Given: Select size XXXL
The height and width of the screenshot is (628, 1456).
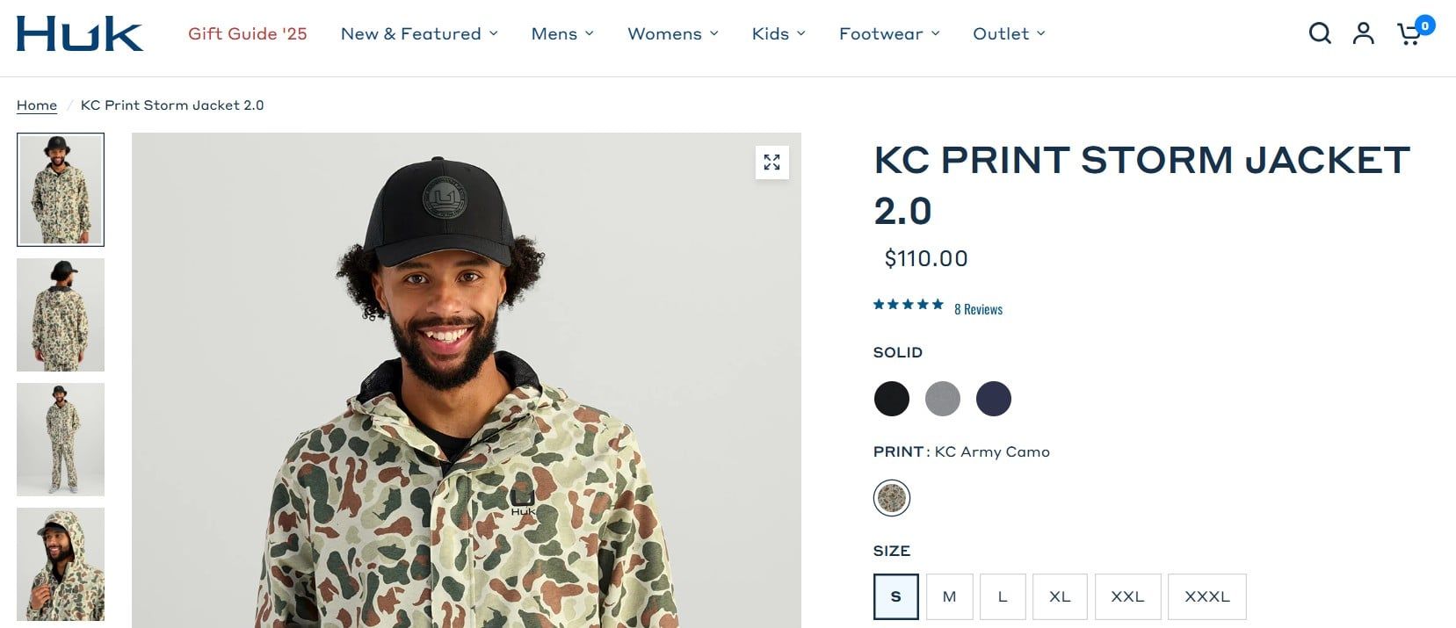Looking at the screenshot, I should tap(1206, 596).
